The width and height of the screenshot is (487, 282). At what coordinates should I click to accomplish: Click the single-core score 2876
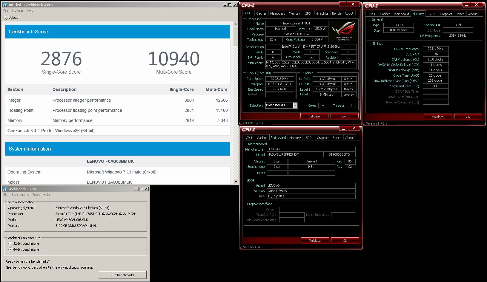[x=61, y=59]
